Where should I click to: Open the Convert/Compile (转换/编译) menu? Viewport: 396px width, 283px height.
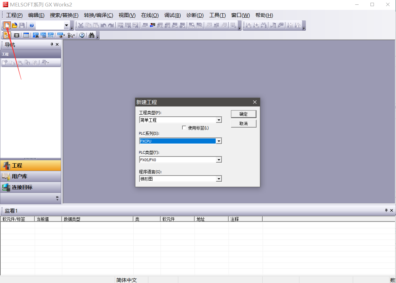pyautogui.click(x=99, y=15)
